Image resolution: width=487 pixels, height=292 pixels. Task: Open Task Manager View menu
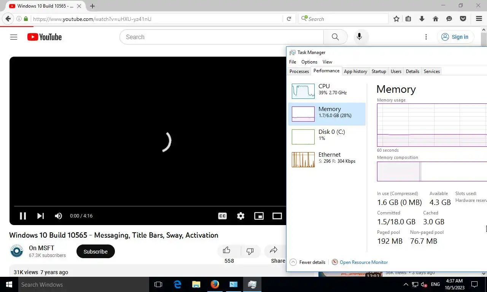pos(327,62)
